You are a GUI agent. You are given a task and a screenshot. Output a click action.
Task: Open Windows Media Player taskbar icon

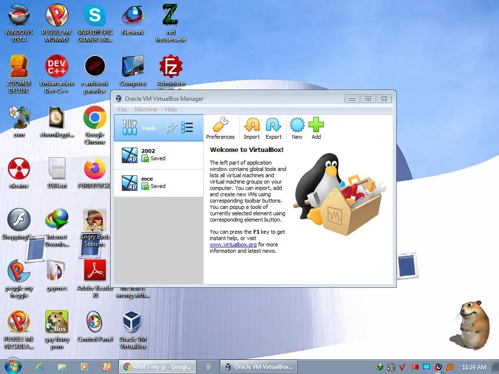pyautogui.click(x=84, y=367)
